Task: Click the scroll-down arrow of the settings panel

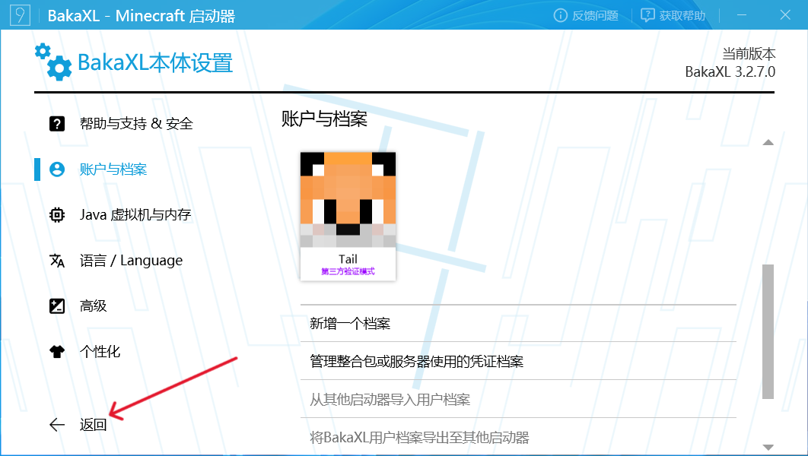Action: click(768, 447)
